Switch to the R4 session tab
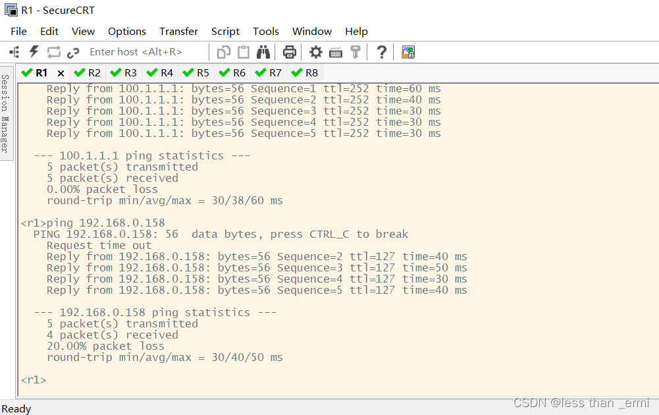Viewport: 659px width, 415px height. coord(160,73)
